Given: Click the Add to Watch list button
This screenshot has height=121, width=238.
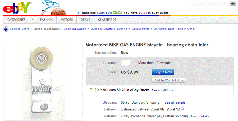Looking at the screenshot, I should click(167, 80).
